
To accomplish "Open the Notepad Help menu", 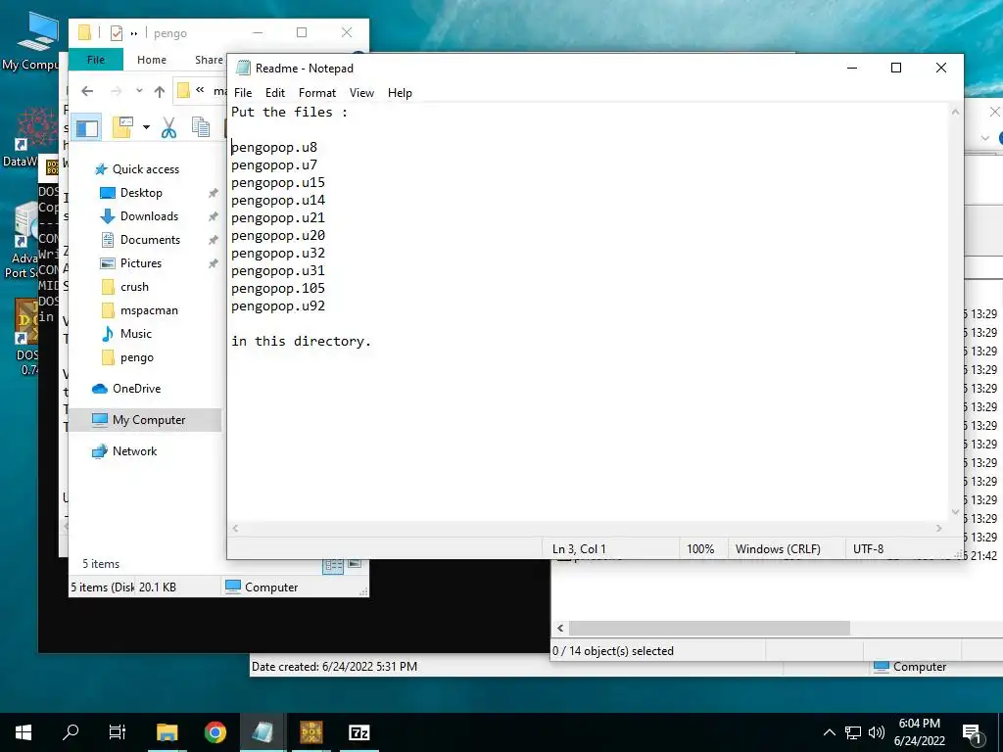I will [x=400, y=93].
